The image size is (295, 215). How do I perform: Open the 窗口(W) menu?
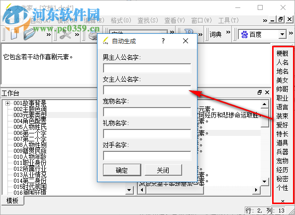tap(201, 20)
